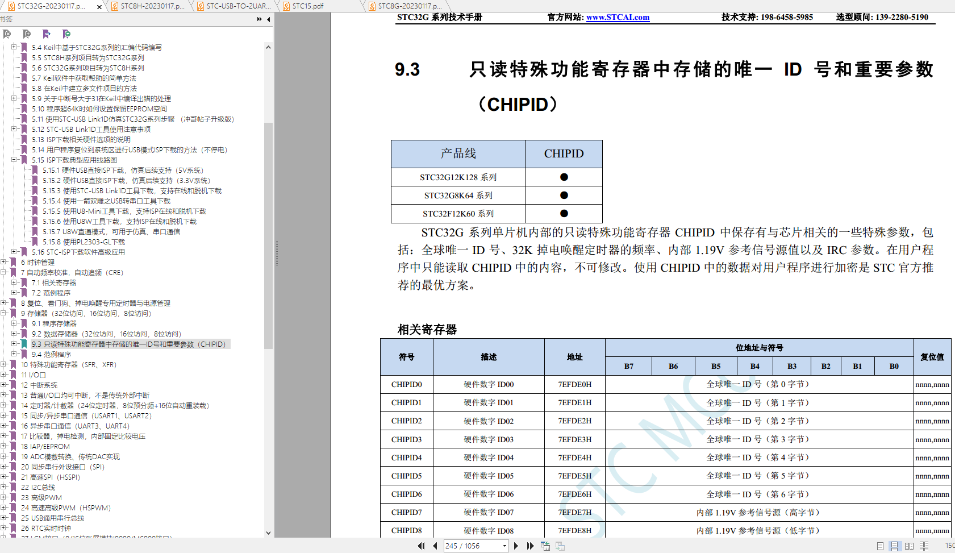
Task: Click the CHIPID column header in product table
Action: pos(564,153)
